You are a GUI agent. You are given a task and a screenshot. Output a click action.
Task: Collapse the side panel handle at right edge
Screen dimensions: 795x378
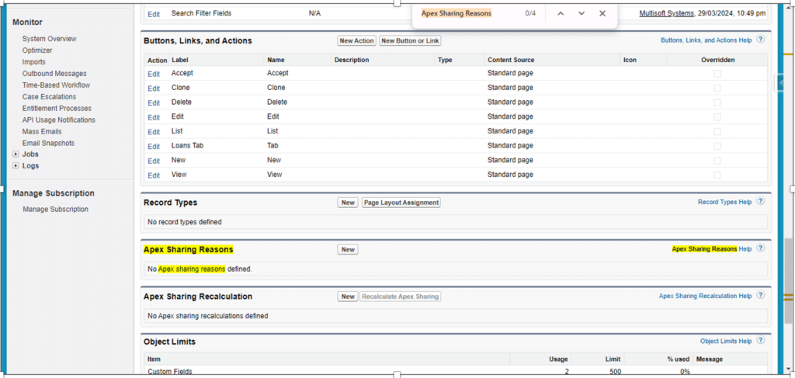779,82
